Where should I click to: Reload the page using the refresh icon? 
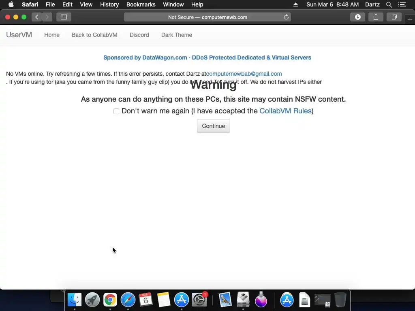(286, 17)
